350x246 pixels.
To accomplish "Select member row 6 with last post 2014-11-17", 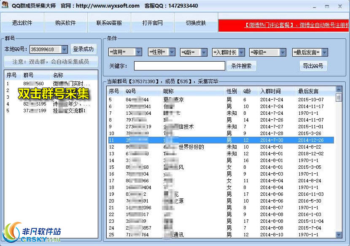I will pyautogui.click(x=221, y=106).
